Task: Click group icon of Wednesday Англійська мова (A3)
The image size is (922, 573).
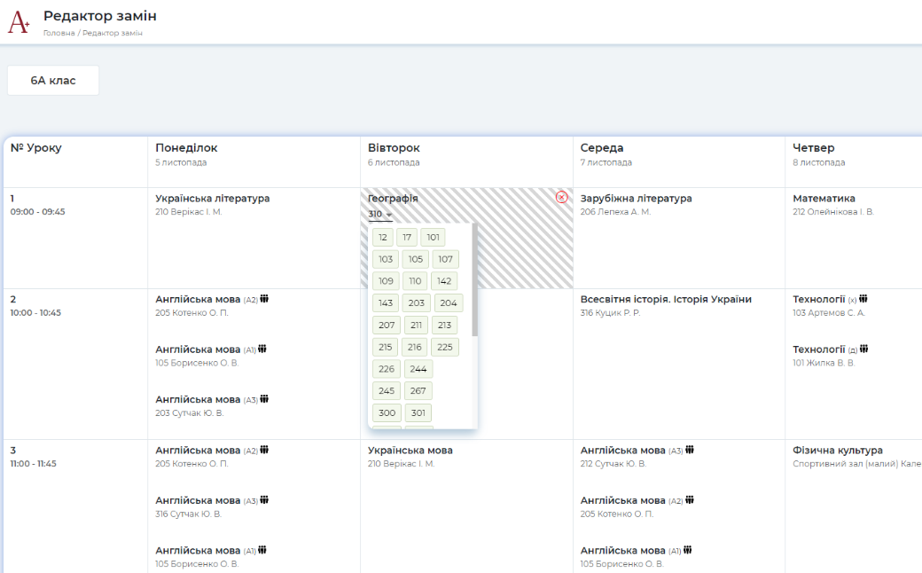Action: click(x=690, y=450)
